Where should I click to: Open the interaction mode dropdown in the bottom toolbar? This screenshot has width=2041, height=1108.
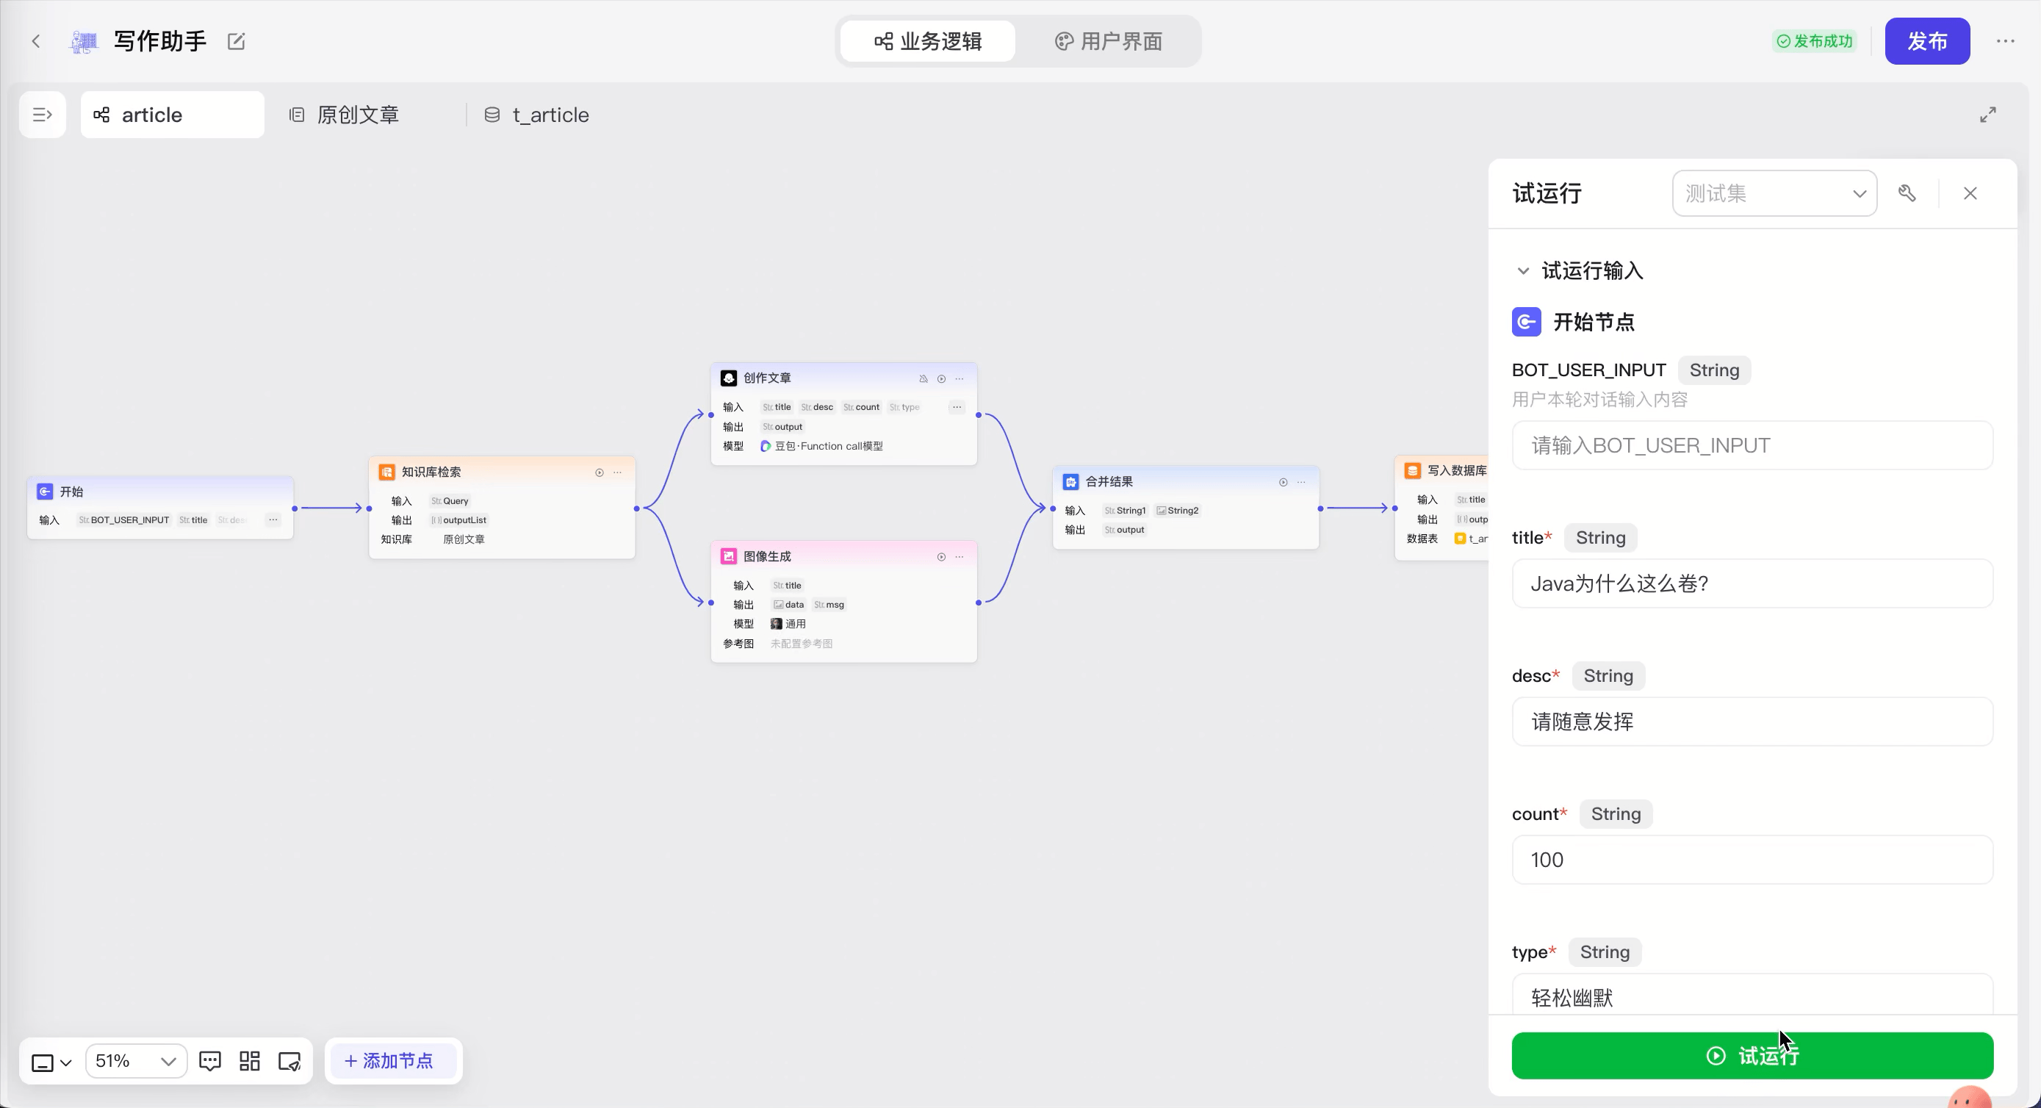coord(51,1062)
